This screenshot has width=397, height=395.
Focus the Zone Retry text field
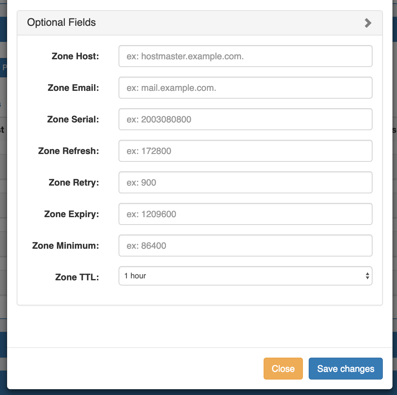point(245,182)
